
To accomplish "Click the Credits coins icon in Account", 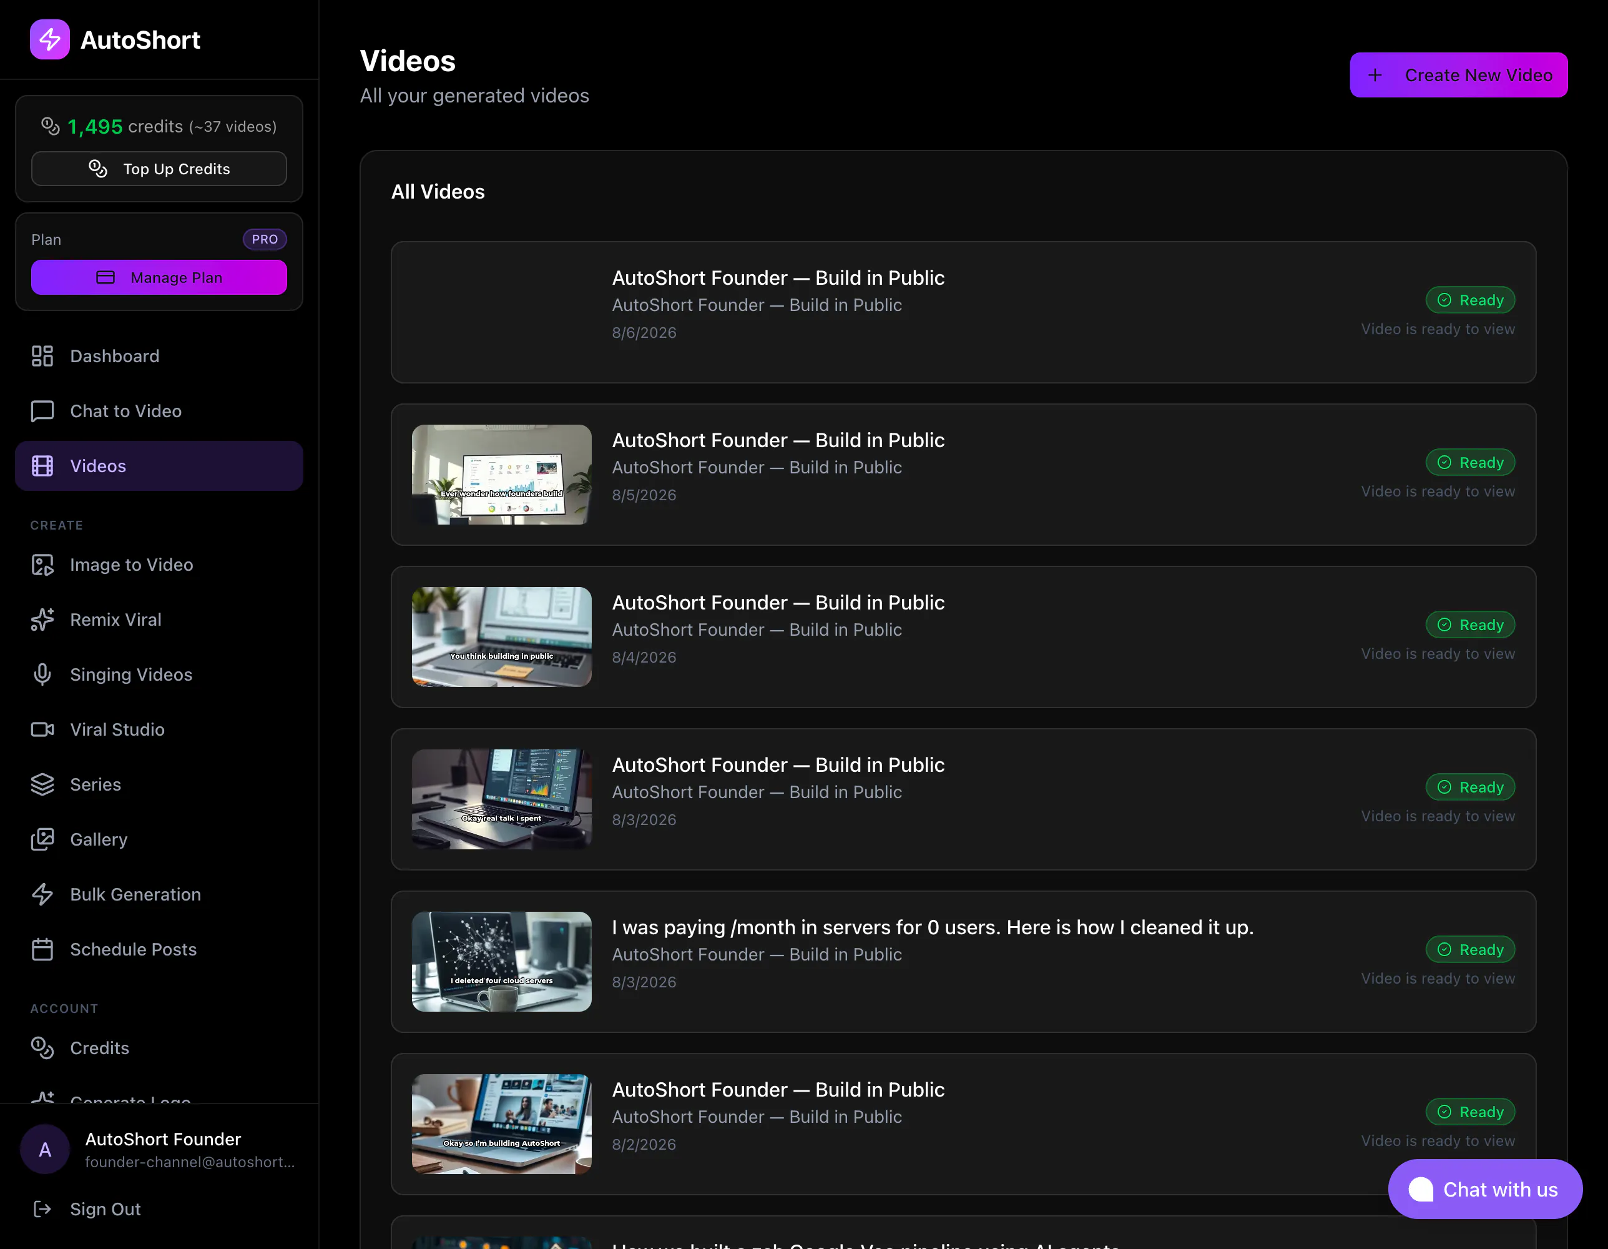I will [42, 1048].
